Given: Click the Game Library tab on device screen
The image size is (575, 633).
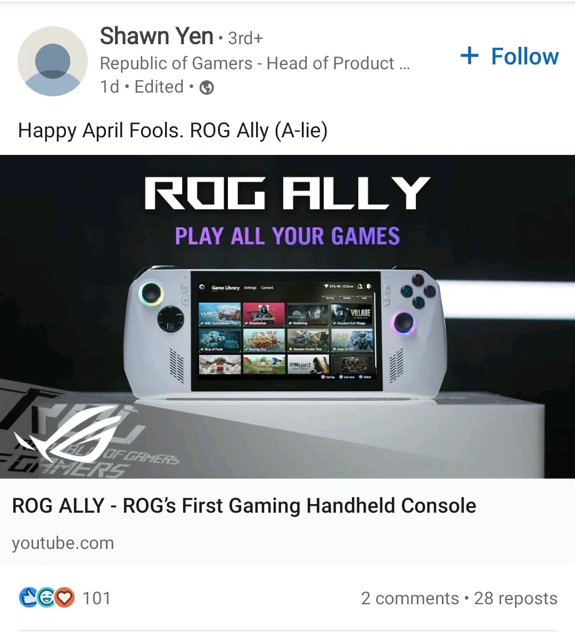Looking at the screenshot, I should point(225,288).
